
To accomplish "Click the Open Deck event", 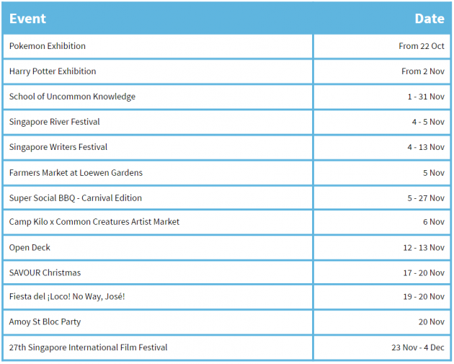I will click(x=30, y=248).
